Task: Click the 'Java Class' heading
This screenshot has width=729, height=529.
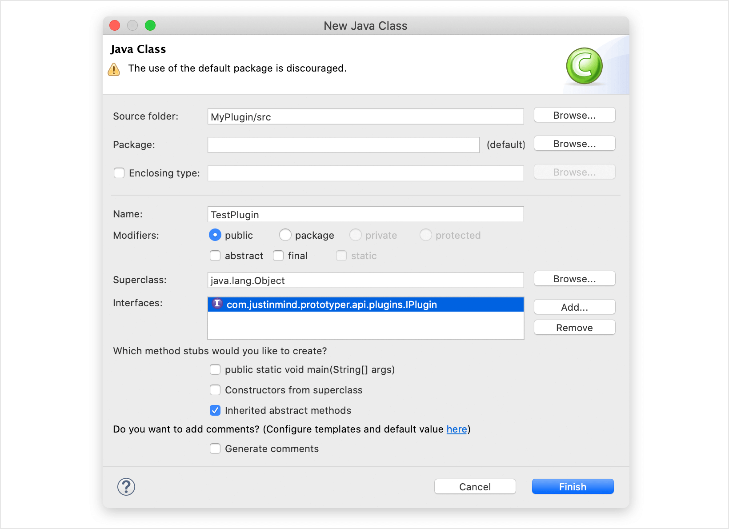Action: 138,49
